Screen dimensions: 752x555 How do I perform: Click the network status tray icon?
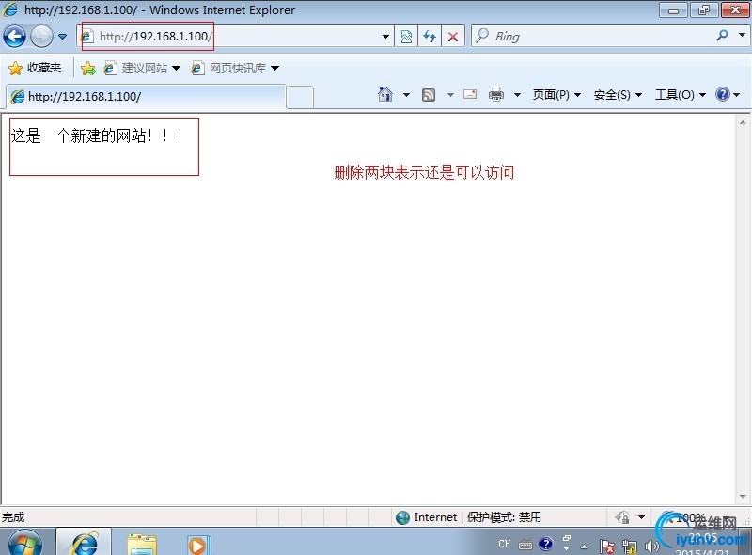(630, 547)
